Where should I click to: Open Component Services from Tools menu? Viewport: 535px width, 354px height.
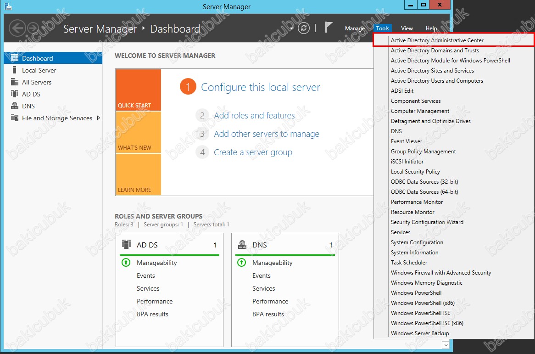point(454,101)
